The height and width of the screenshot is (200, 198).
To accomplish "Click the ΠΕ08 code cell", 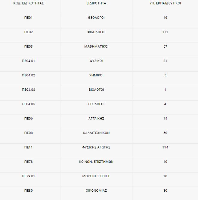I will click(28, 133).
